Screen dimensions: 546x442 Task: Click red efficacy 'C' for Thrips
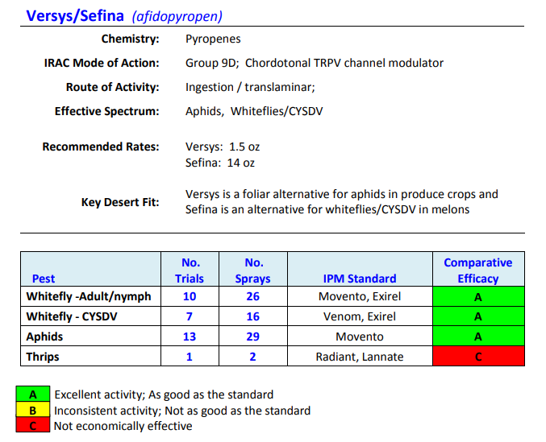[478, 357]
